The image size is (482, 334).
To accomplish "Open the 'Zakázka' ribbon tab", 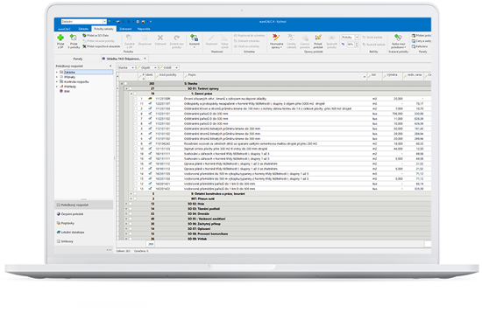I will [x=83, y=29].
